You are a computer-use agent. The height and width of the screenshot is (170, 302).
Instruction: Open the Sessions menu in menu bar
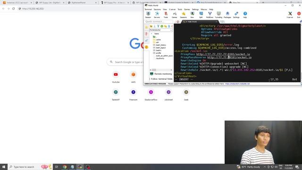[x=157, y=9]
